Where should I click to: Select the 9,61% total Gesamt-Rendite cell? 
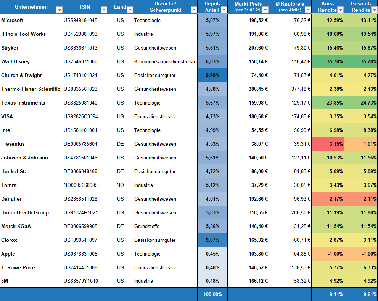(x=361, y=294)
